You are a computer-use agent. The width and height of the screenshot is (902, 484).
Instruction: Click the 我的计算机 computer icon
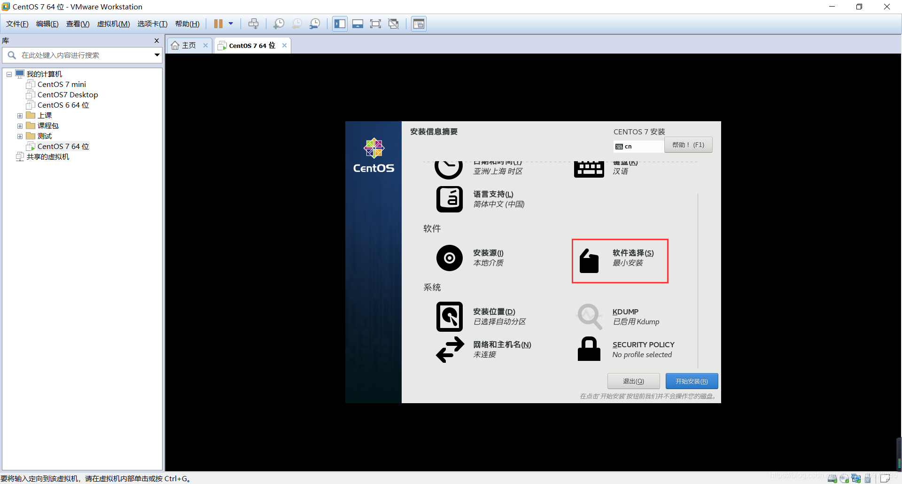20,74
